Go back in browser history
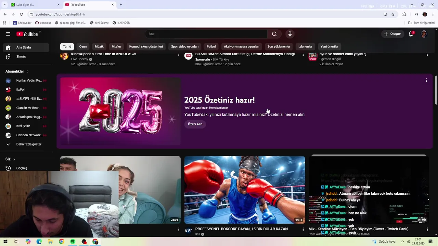438x246 pixels. pos(5,14)
